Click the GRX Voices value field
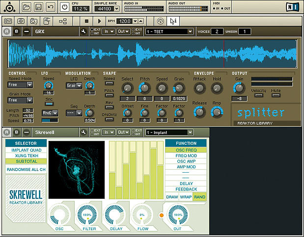The width and height of the screenshot is (304, 237). tap(217, 31)
